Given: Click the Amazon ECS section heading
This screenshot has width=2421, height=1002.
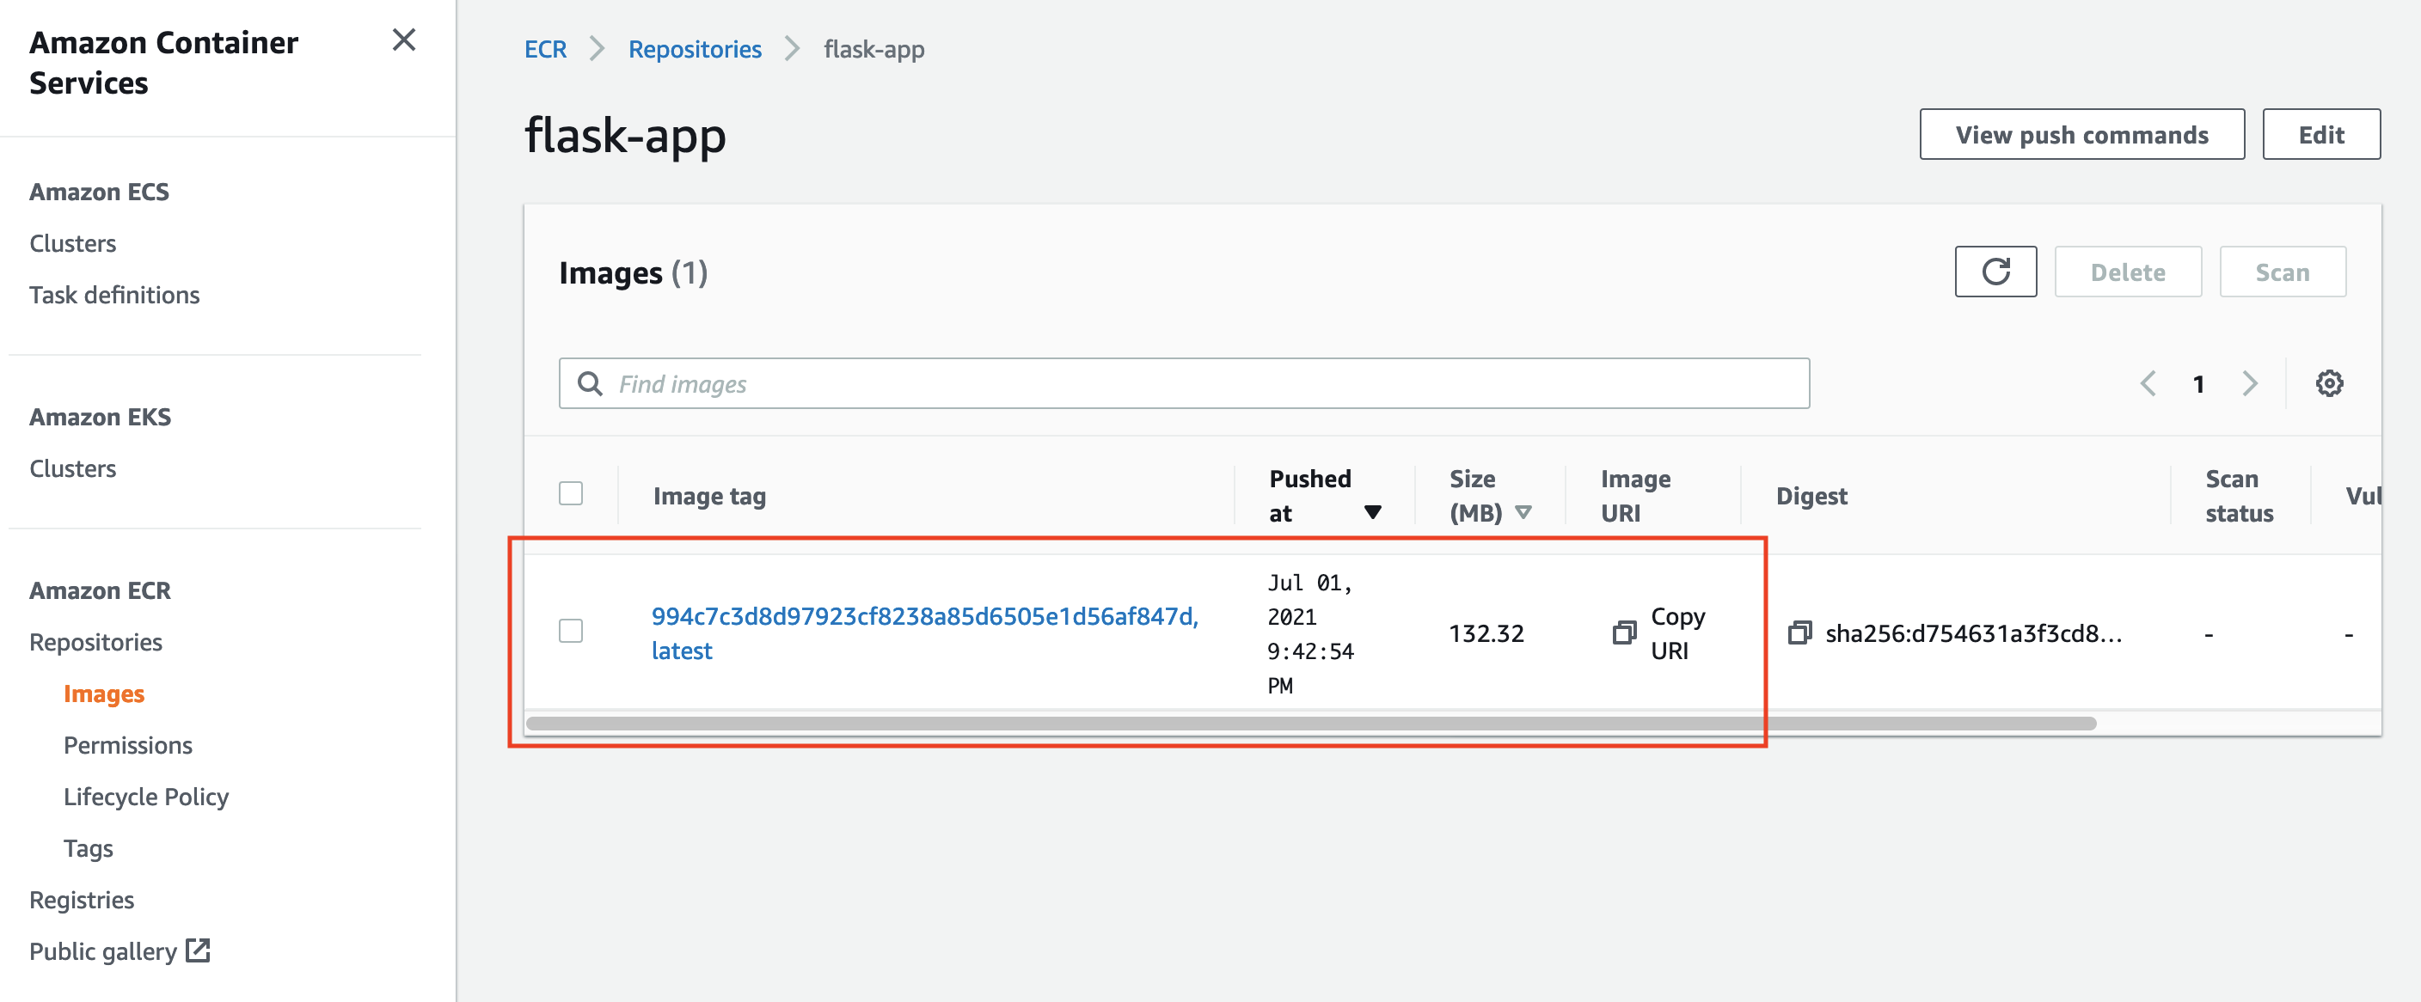Looking at the screenshot, I should click(99, 192).
